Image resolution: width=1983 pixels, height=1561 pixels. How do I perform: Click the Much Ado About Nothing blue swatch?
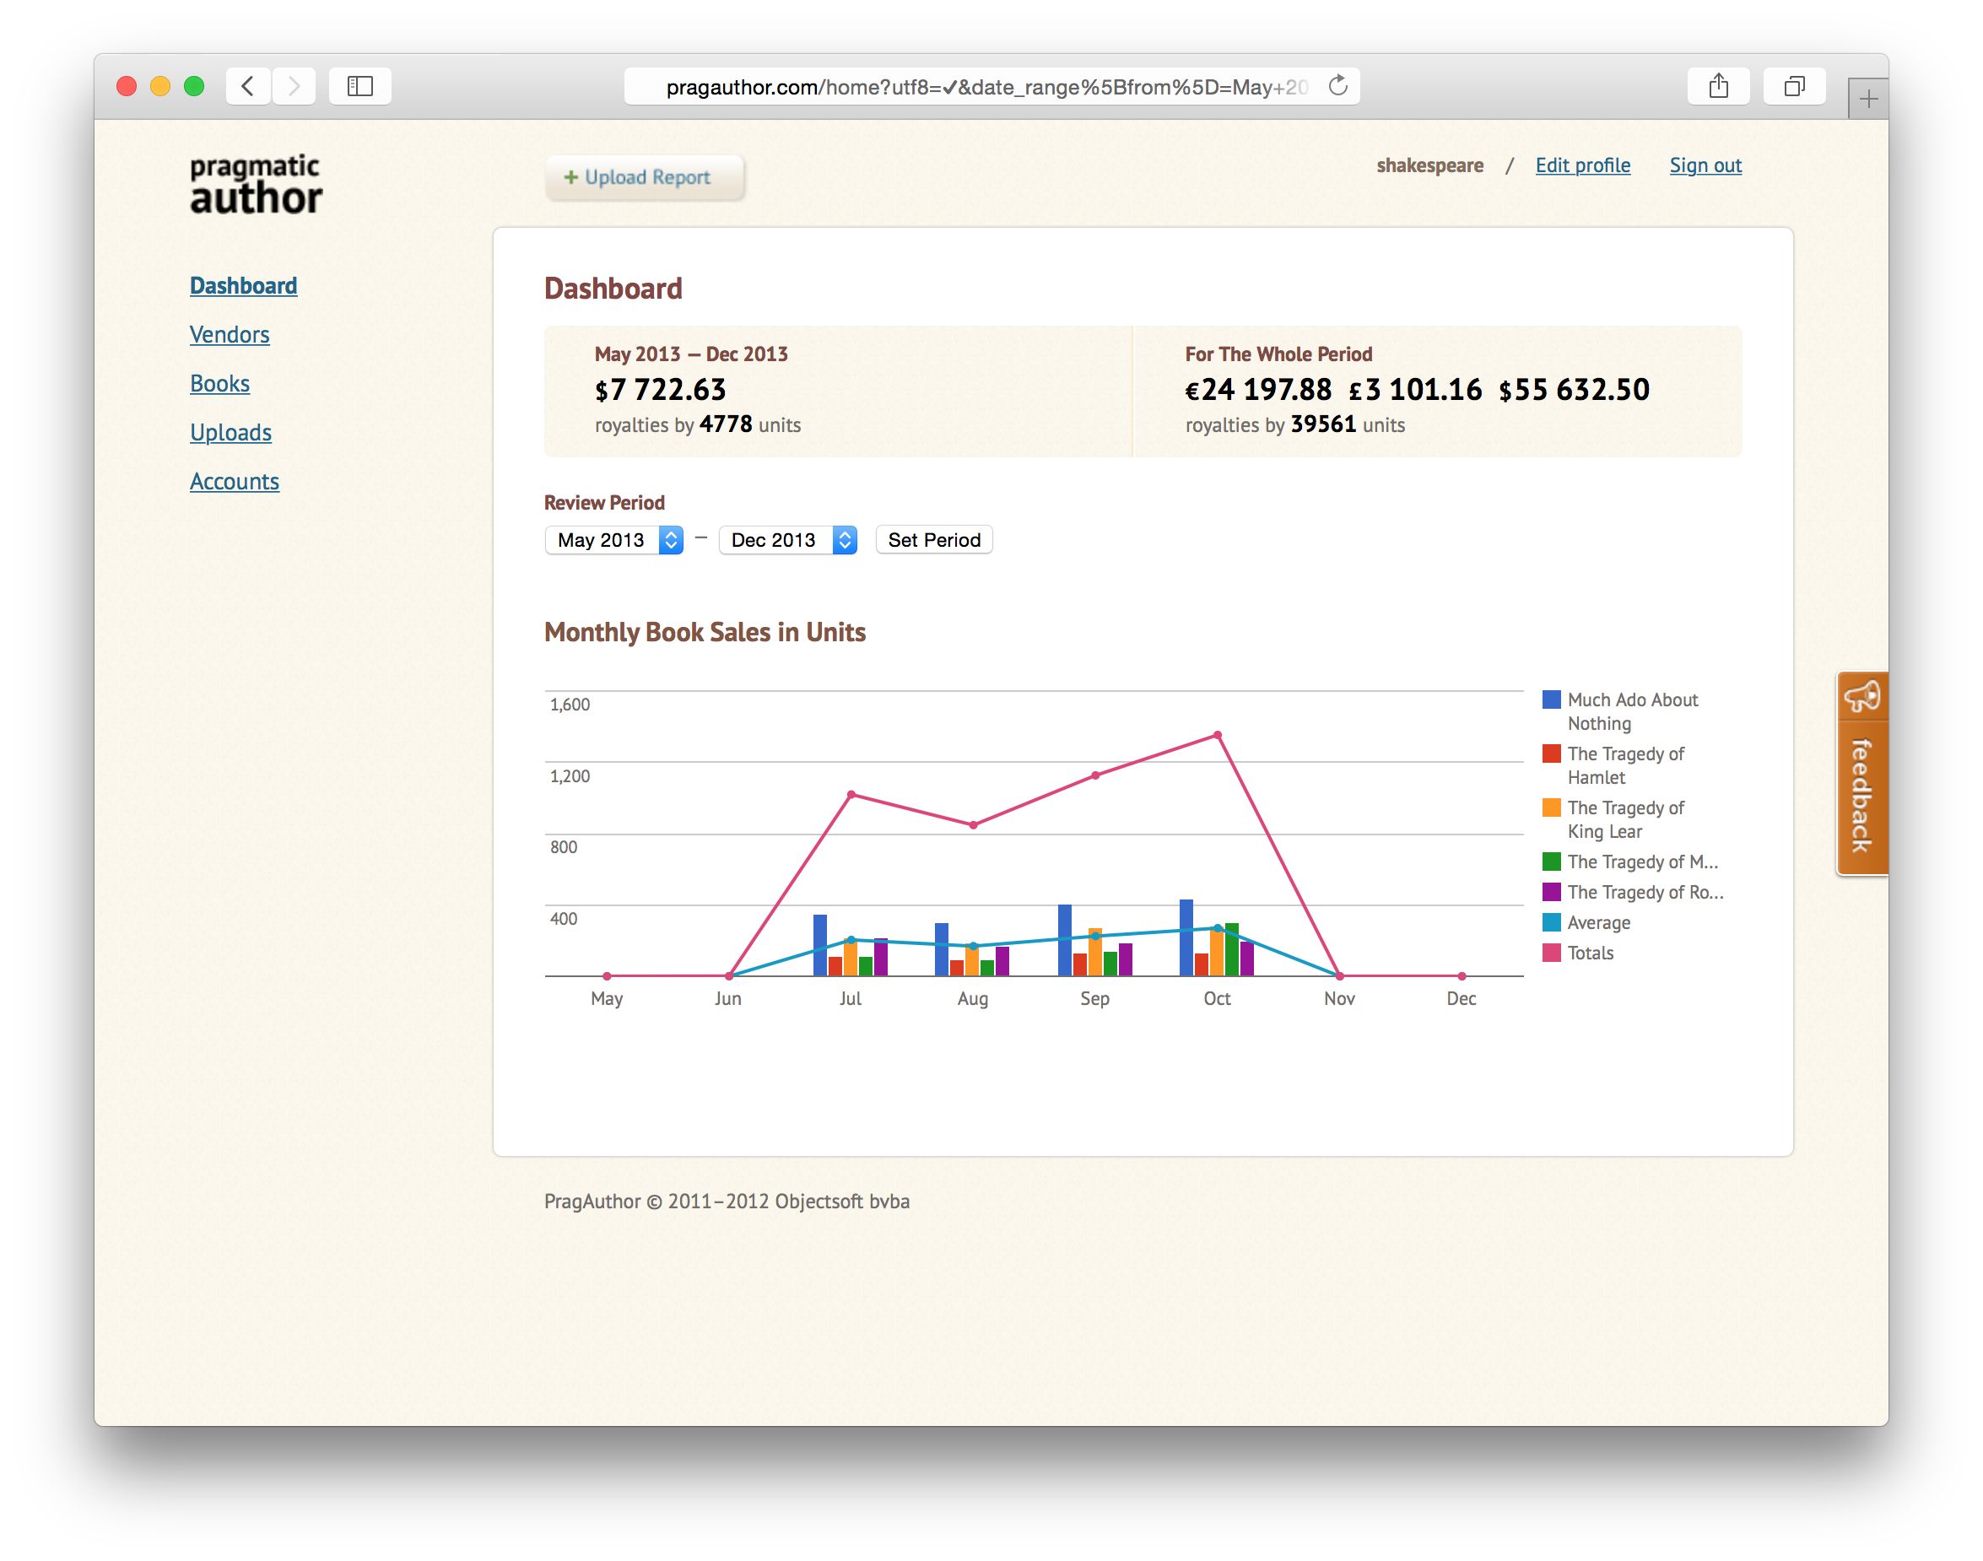coord(1551,700)
